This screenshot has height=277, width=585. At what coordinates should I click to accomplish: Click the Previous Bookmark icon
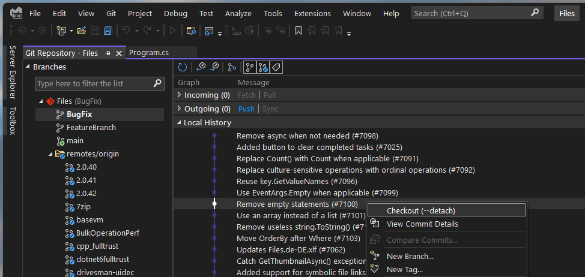point(312,31)
